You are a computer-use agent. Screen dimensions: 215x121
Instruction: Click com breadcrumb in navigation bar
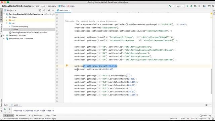pos(43,6)
